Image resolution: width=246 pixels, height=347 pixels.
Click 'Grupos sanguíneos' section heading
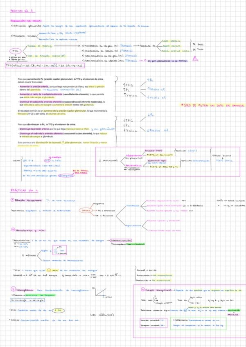156,290
